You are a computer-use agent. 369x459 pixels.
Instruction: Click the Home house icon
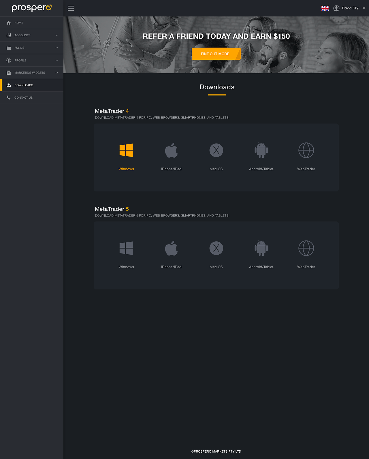pyautogui.click(x=9, y=23)
